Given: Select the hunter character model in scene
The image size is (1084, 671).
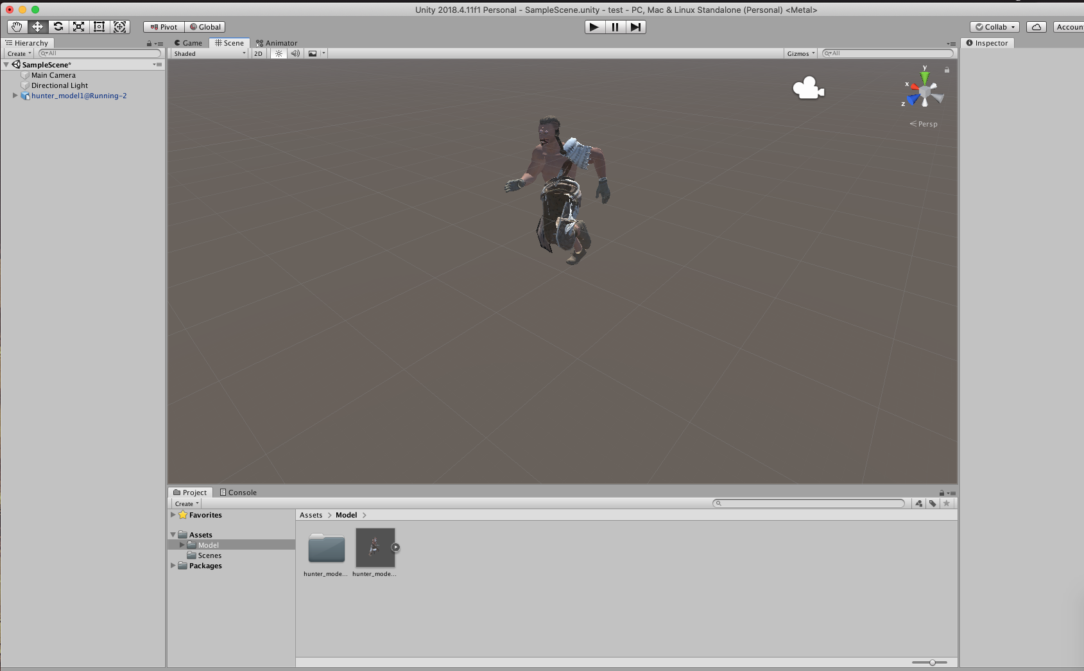Looking at the screenshot, I should [560, 189].
